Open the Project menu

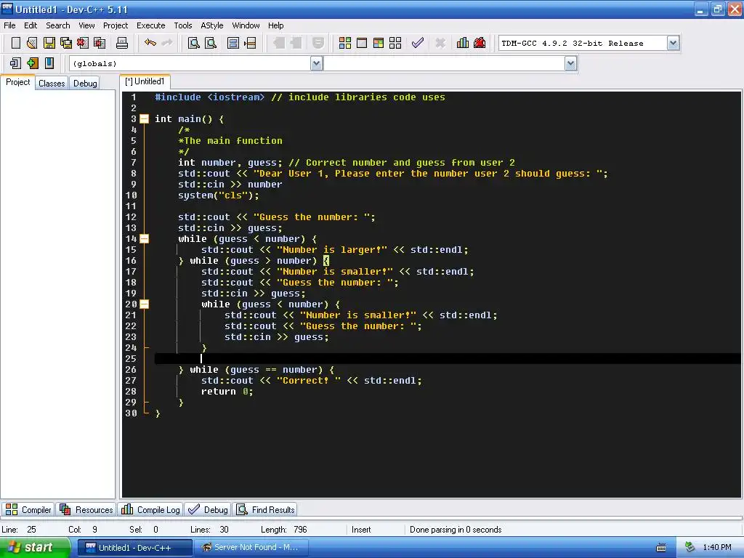116,25
